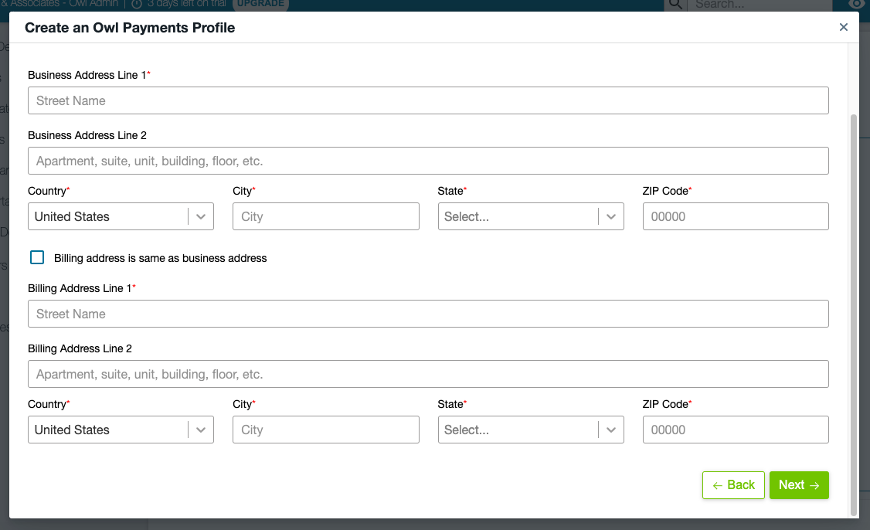Open the billing Country dropdown
Screen dimensions: 870x530
pos(121,430)
